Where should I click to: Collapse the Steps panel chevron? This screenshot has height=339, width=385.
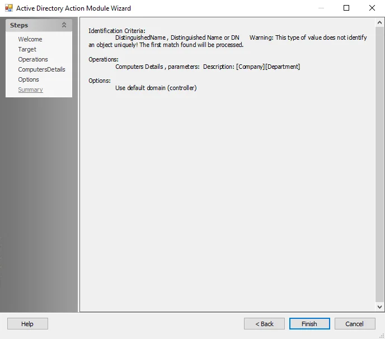click(x=64, y=25)
